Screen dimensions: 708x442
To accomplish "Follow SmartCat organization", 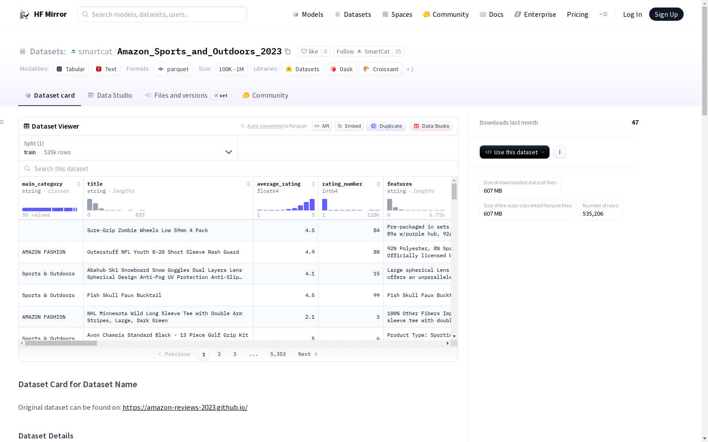I will coord(363,51).
